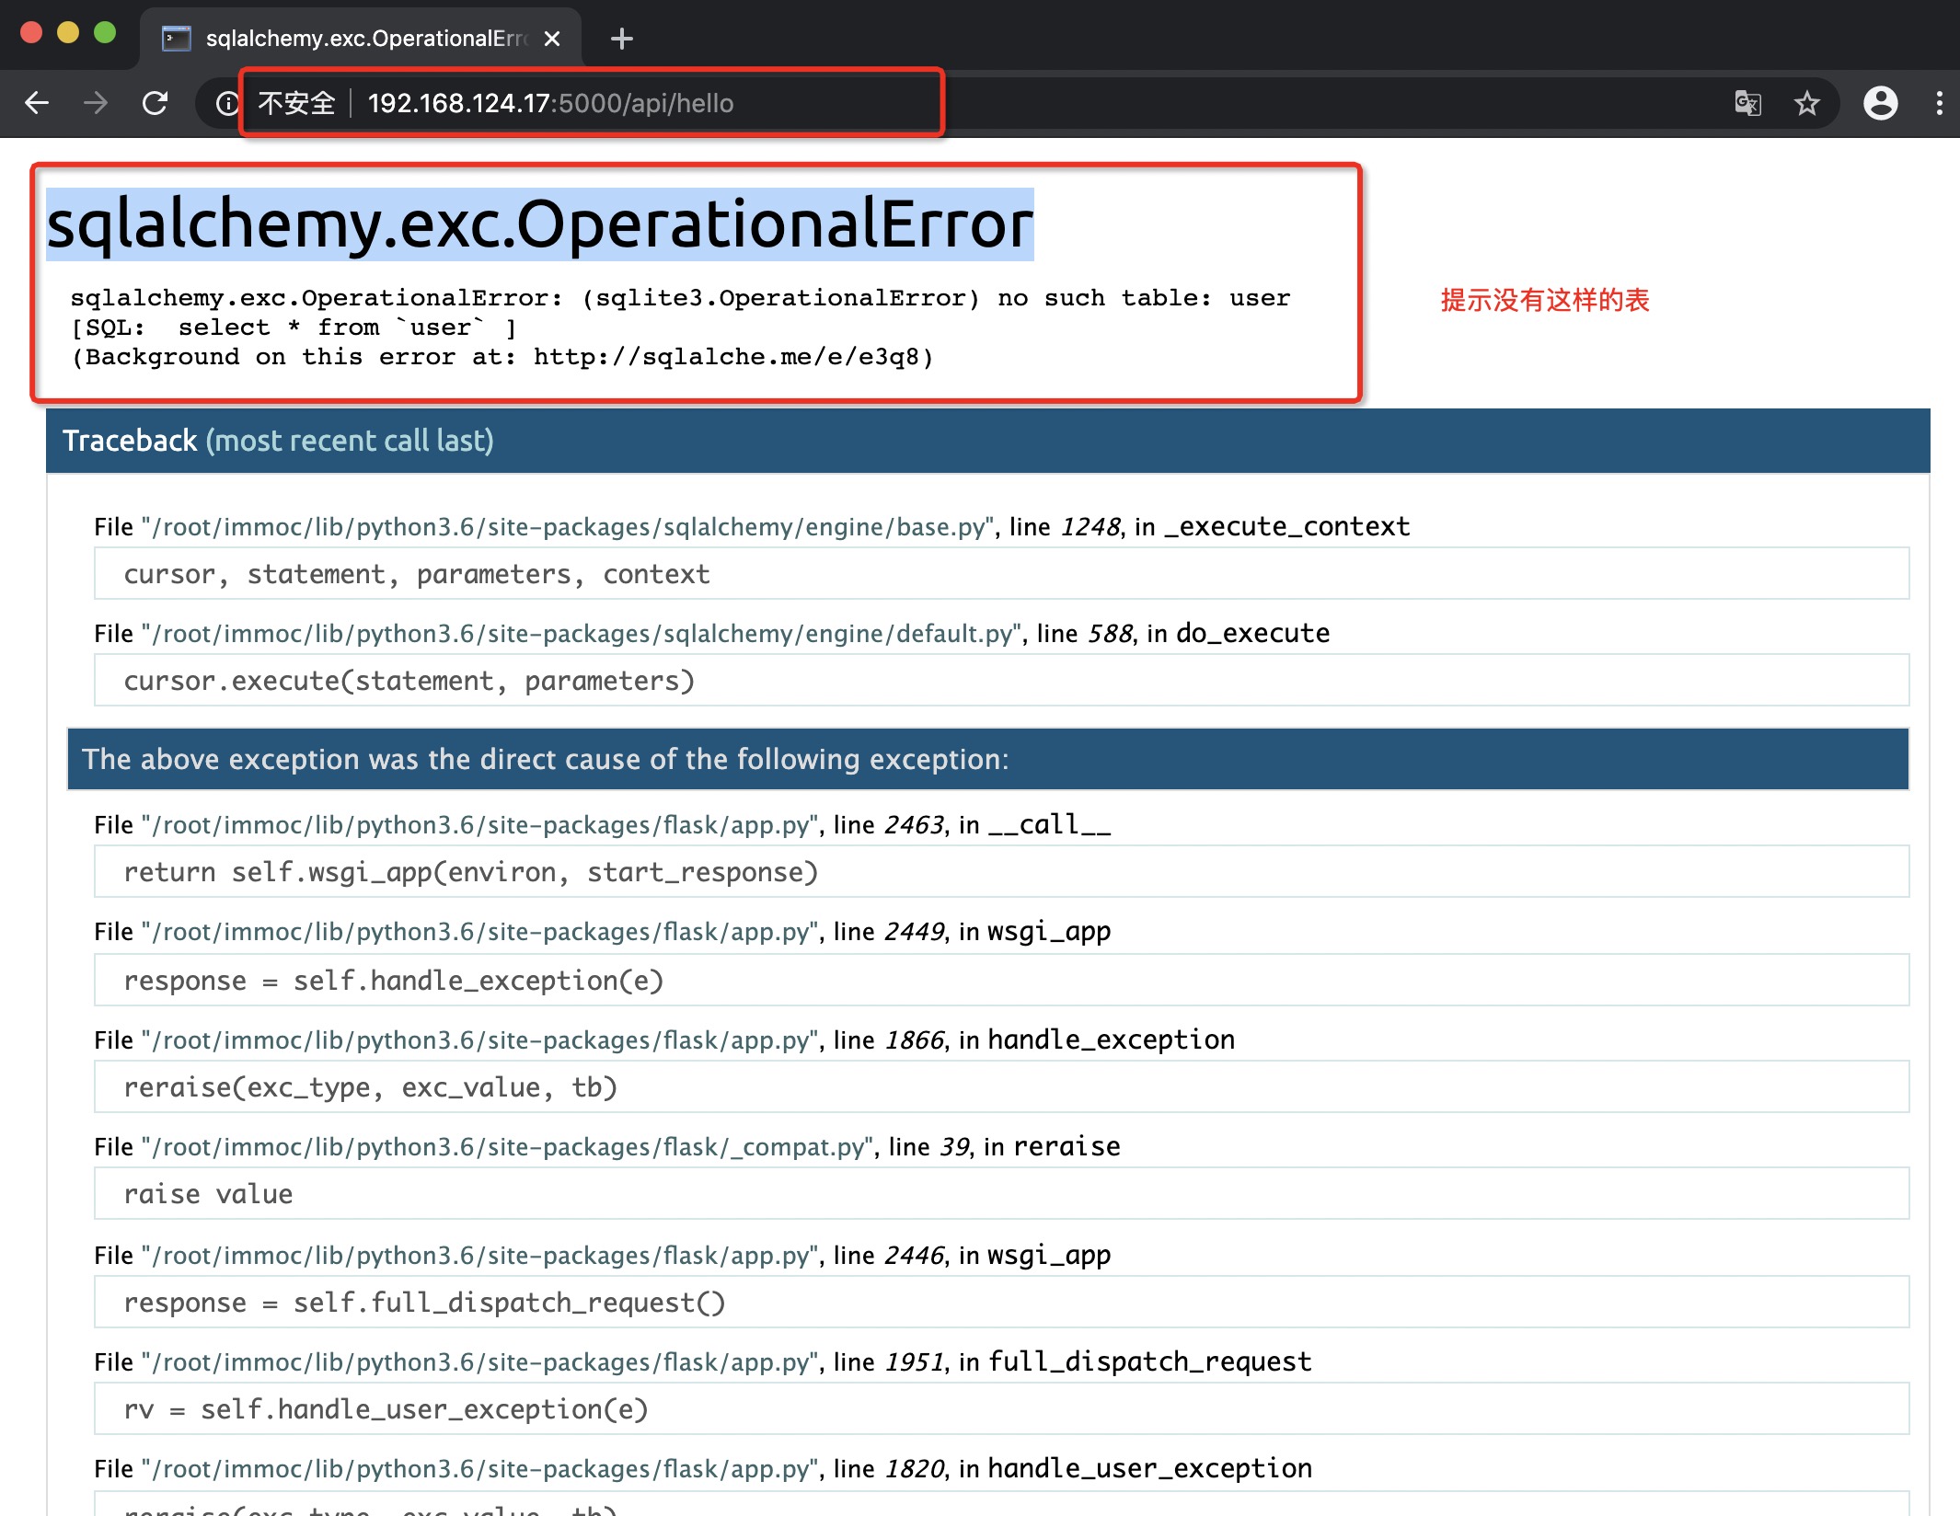The image size is (1960, 1516).
Task: Click the yellow minimize window button
Action: coord(68,32)
